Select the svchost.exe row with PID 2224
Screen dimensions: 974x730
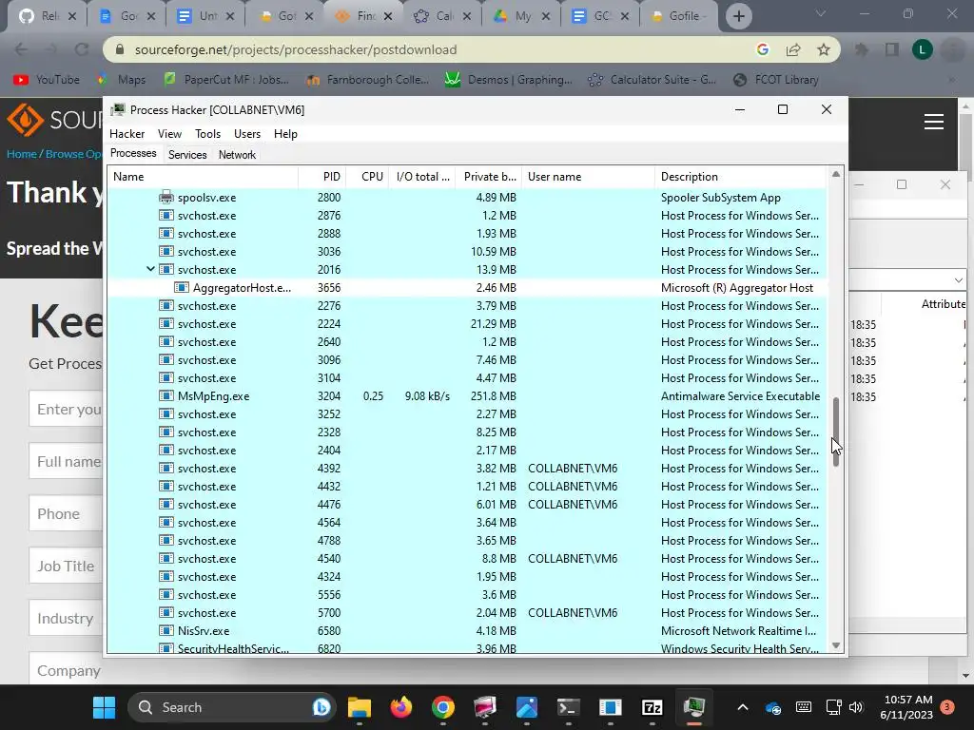pos(466,323)
